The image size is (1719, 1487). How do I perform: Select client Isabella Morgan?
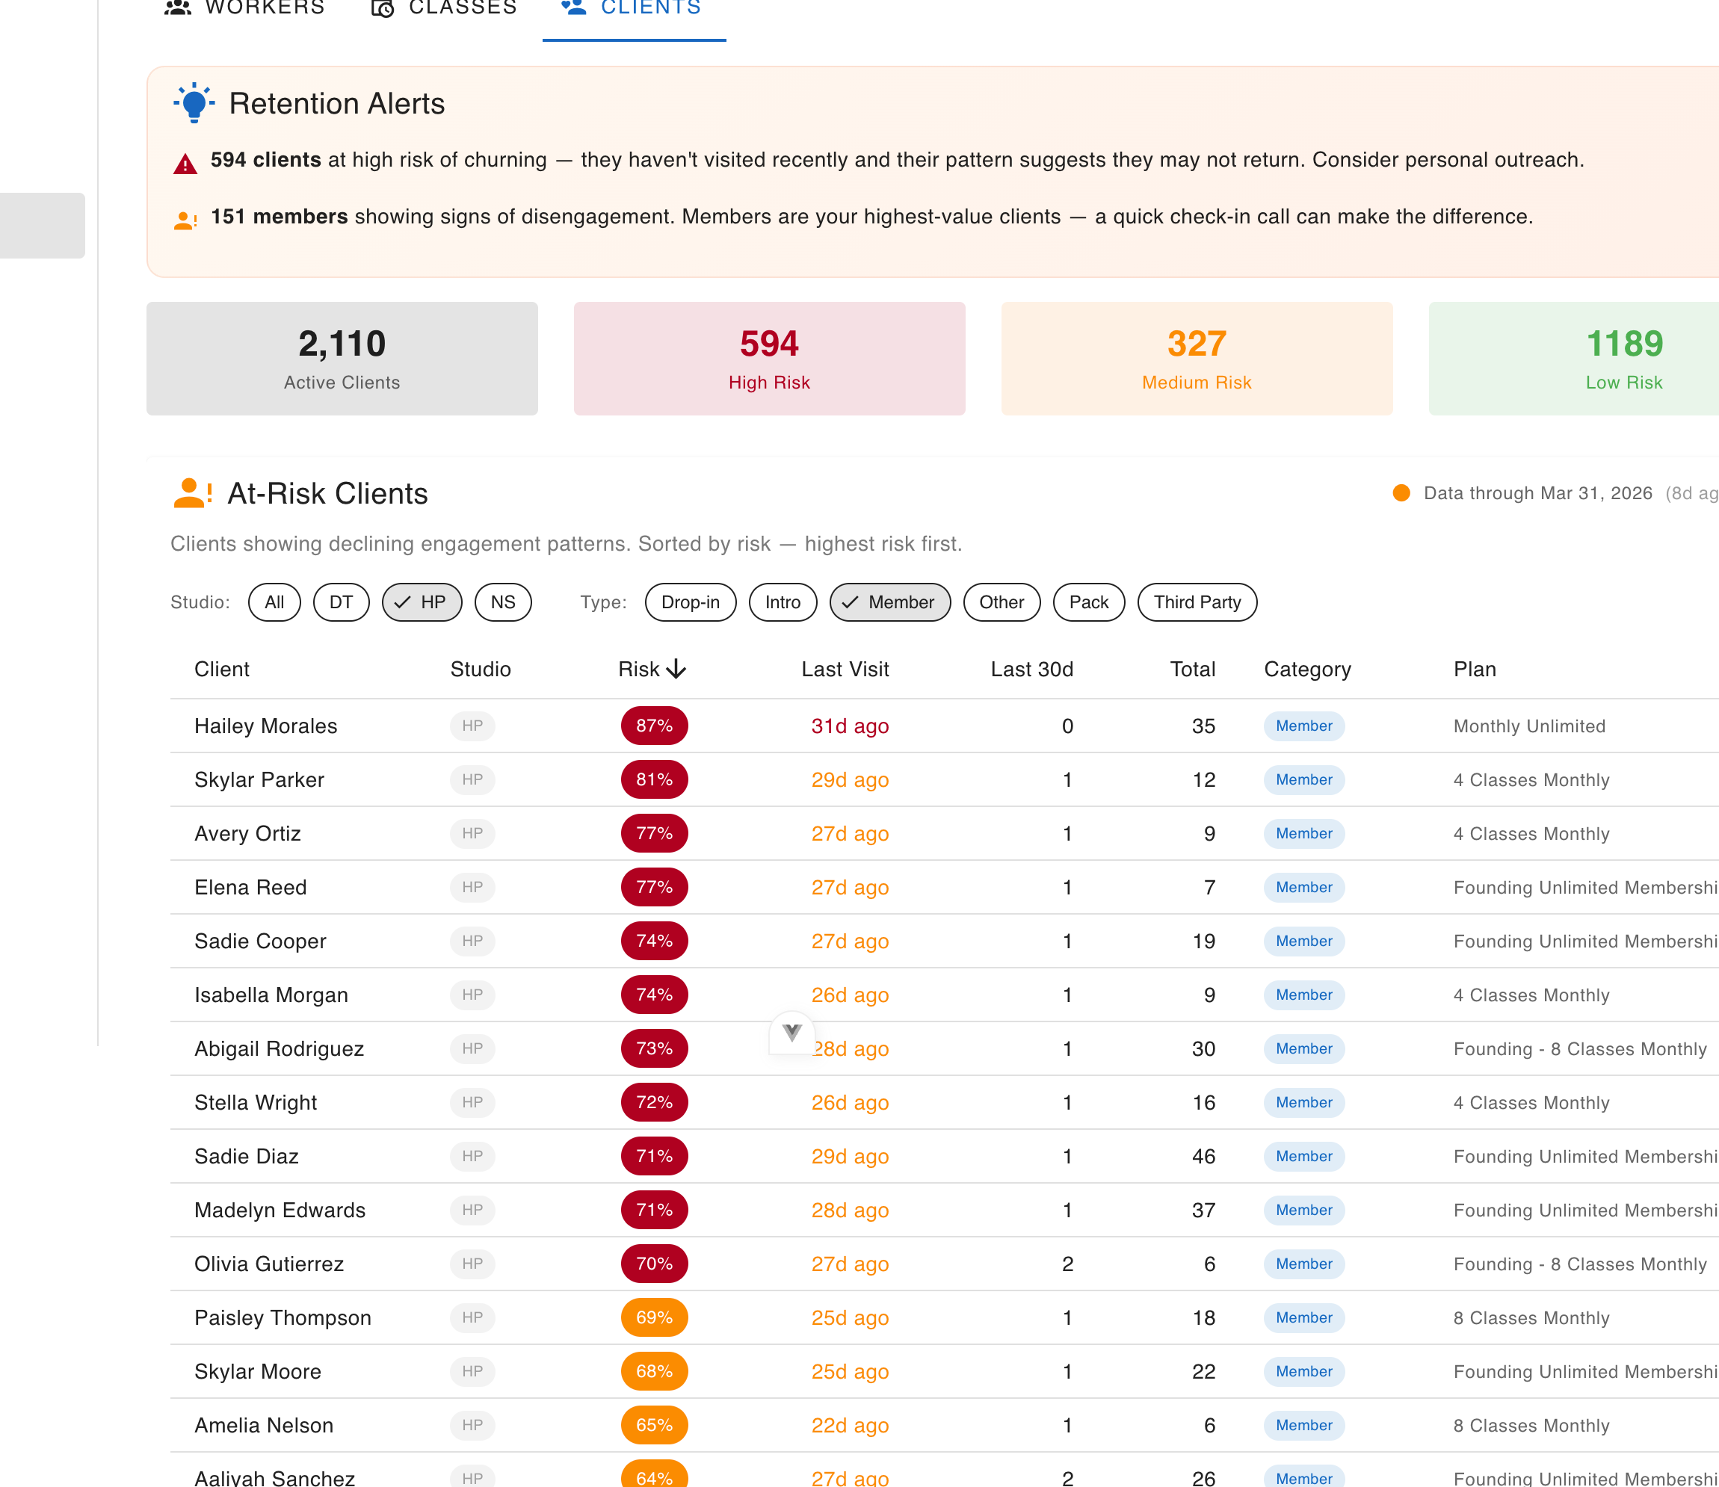pos(271,995)
